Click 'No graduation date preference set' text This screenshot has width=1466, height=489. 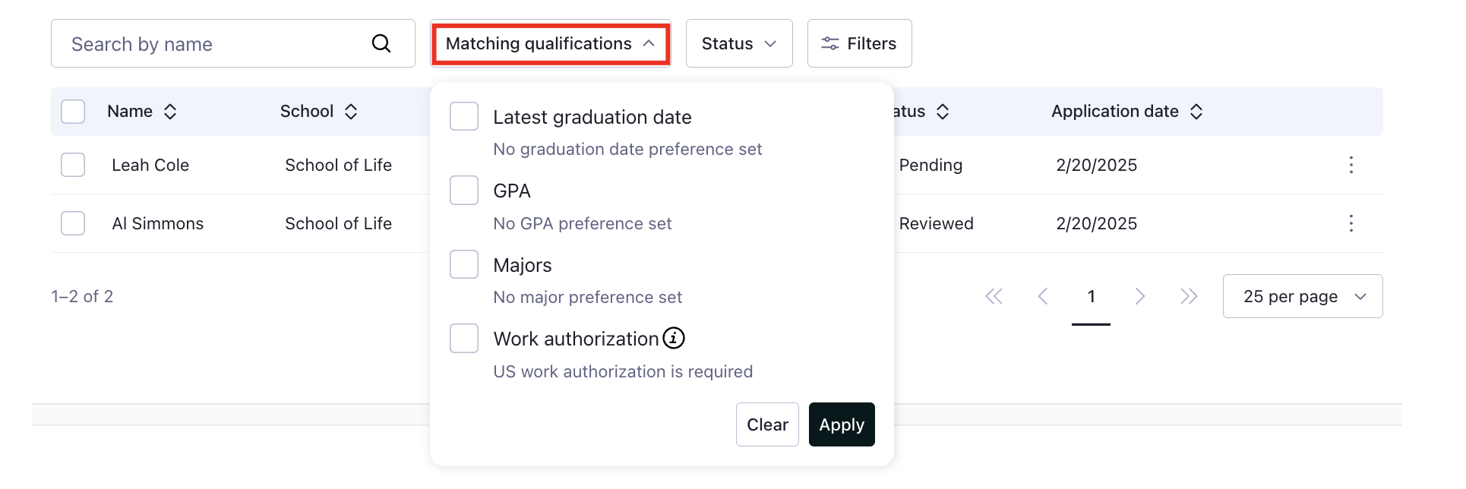pyautogui.click(x=627, y=150)
